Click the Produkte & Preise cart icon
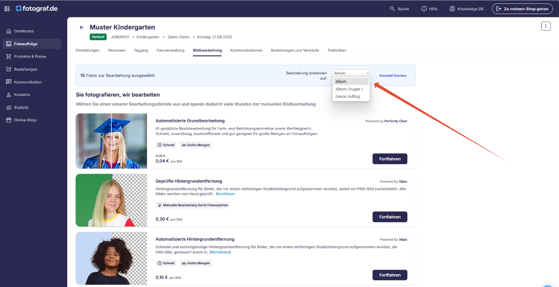The width and height of the screenshot is (559, 287). point(9,56)
